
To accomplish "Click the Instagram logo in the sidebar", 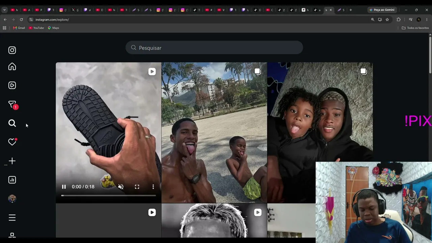I will click(12, 50).
